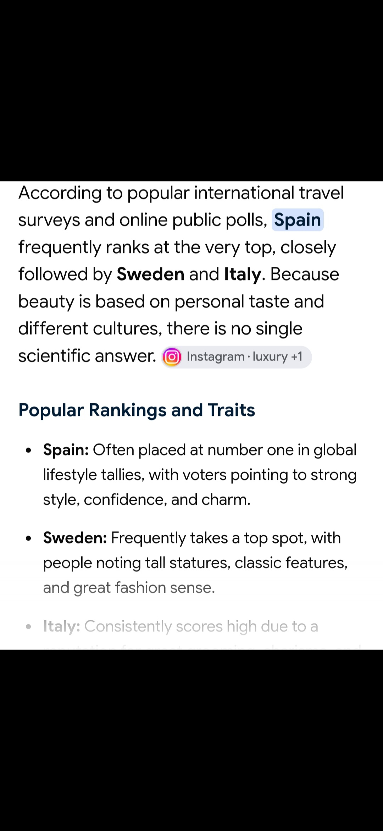Tap the bullet dot beside Italy entry

29,627
